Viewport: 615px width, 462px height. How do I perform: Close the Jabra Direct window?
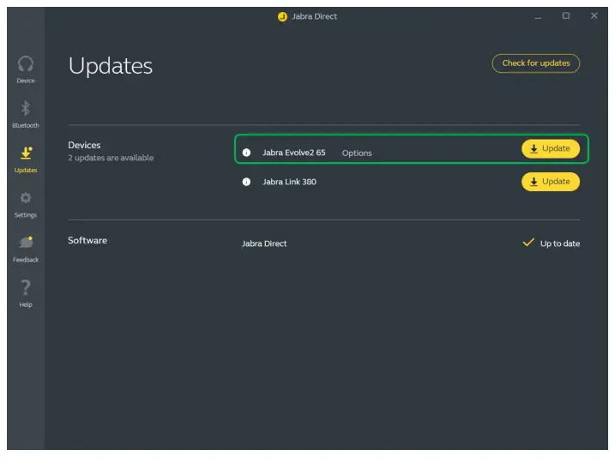[594, 15]
